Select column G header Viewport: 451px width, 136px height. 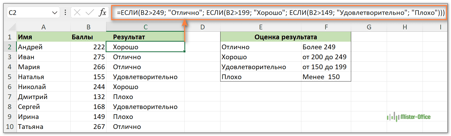369,27
